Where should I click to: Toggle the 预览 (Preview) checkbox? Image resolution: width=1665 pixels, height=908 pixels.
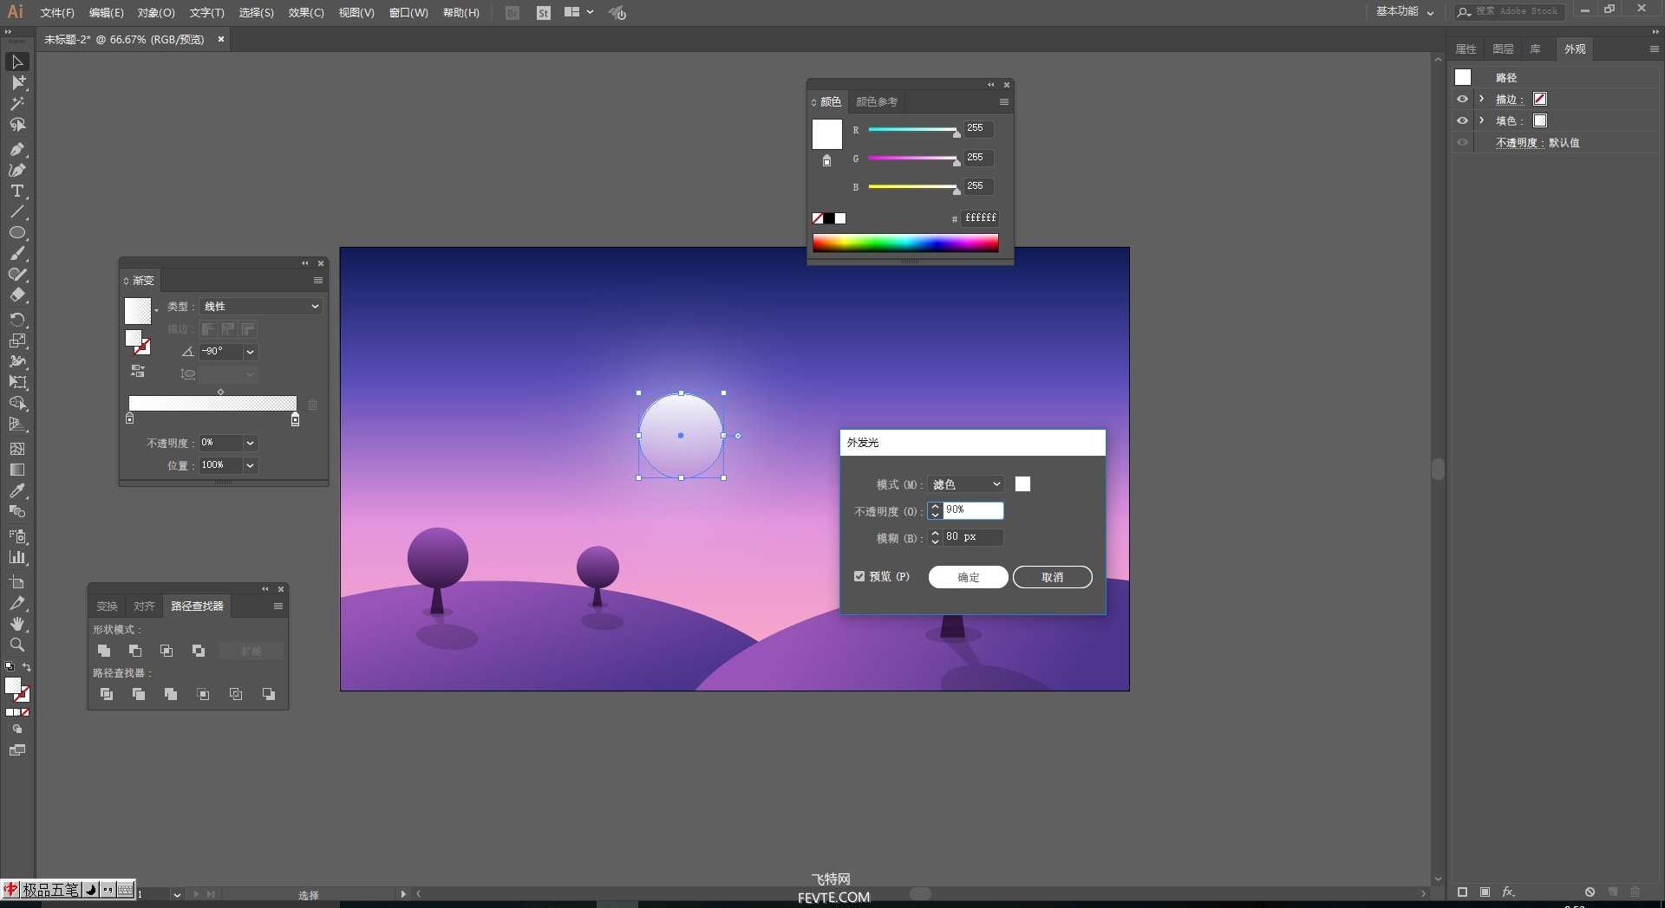click(x=859, y=576)
